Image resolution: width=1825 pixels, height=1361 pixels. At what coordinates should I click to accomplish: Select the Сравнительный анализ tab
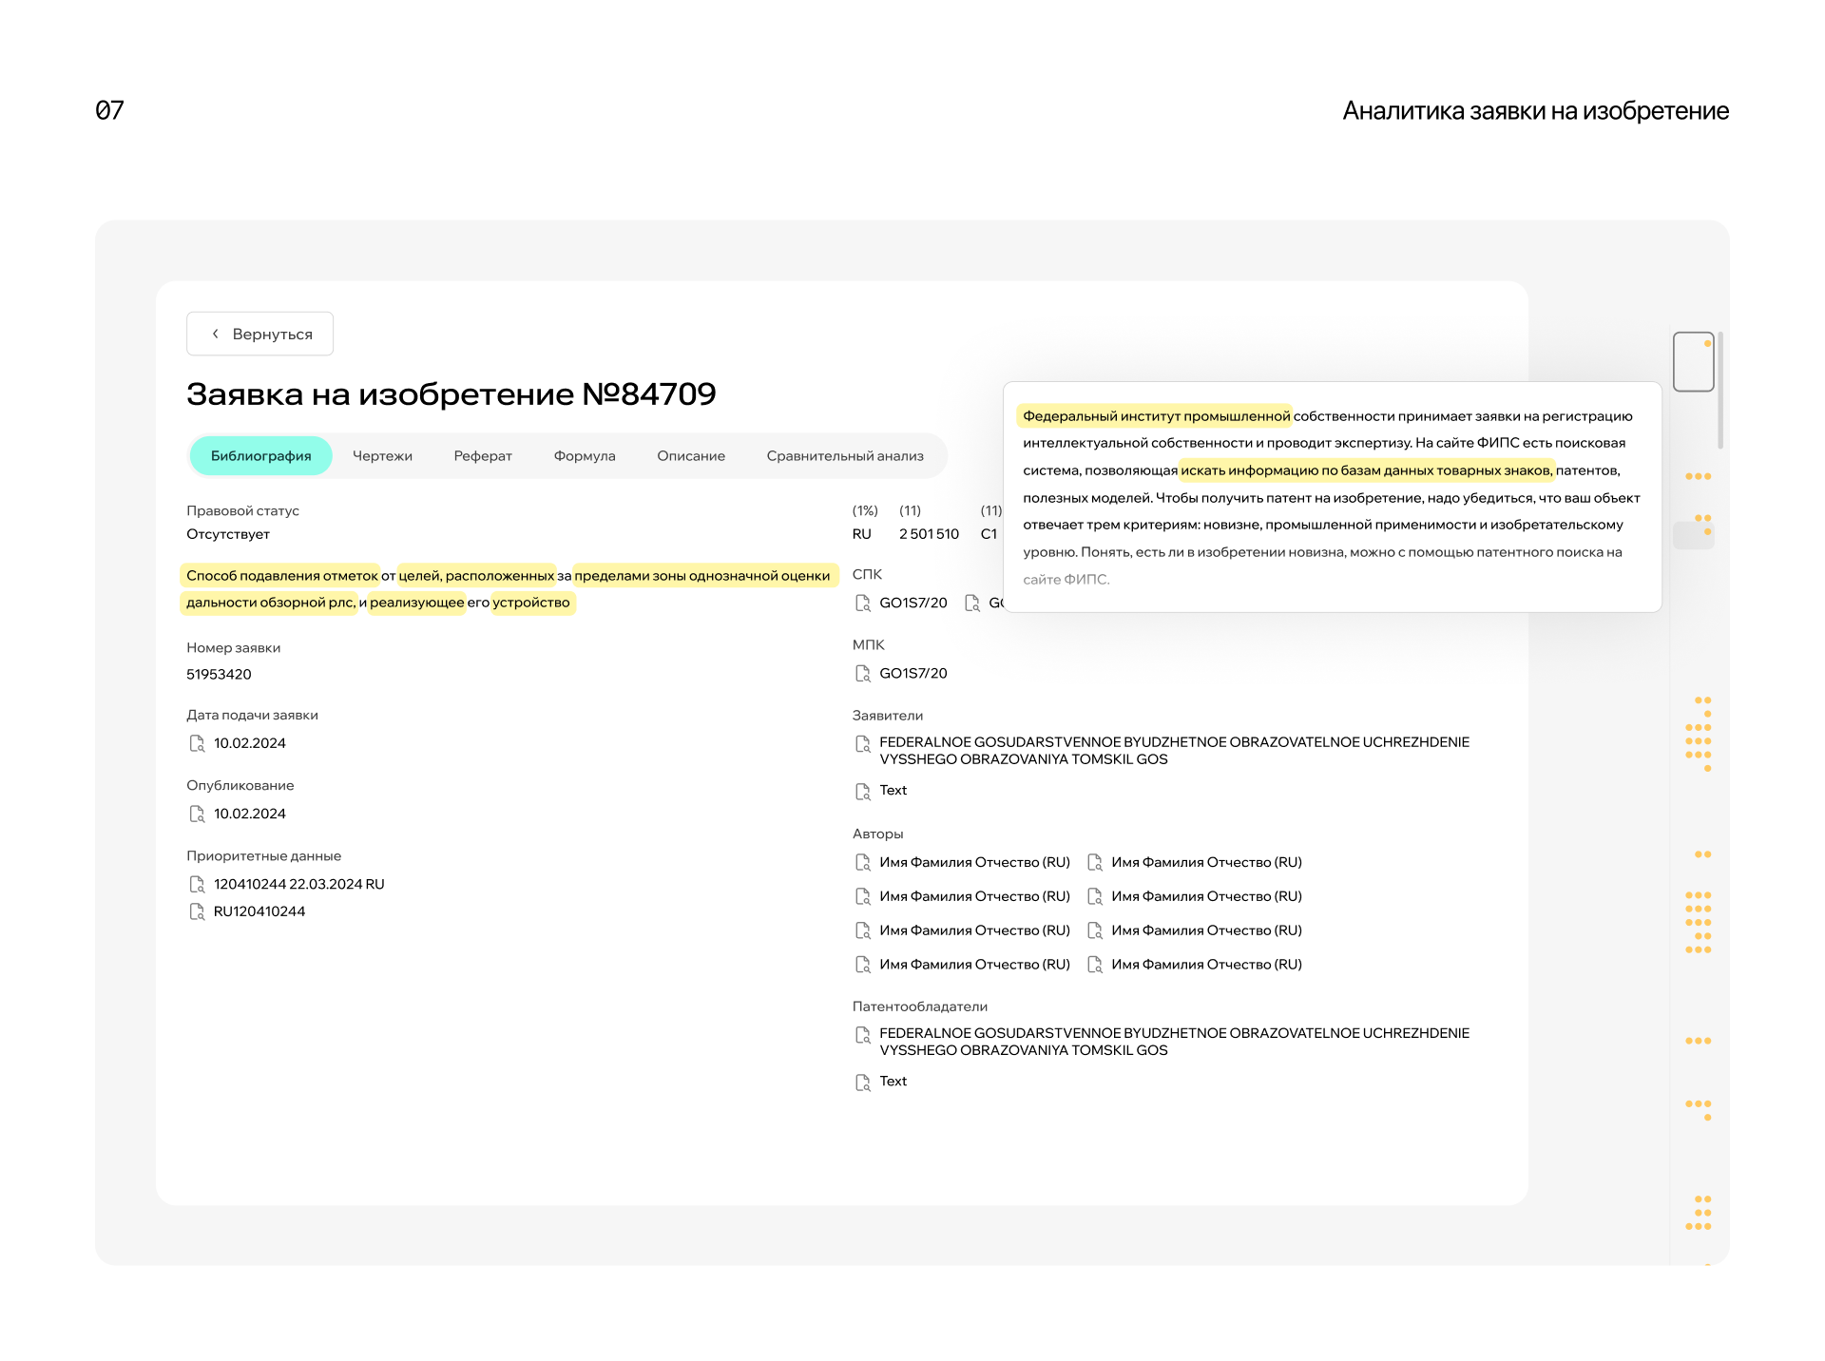(844, 456)
